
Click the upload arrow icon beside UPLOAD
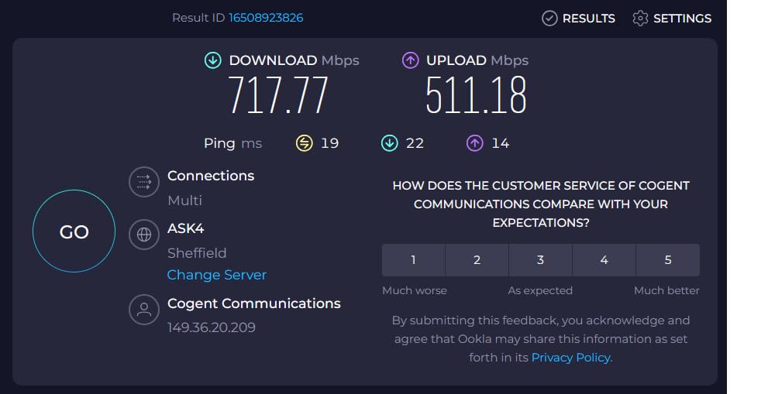(410, 60)
